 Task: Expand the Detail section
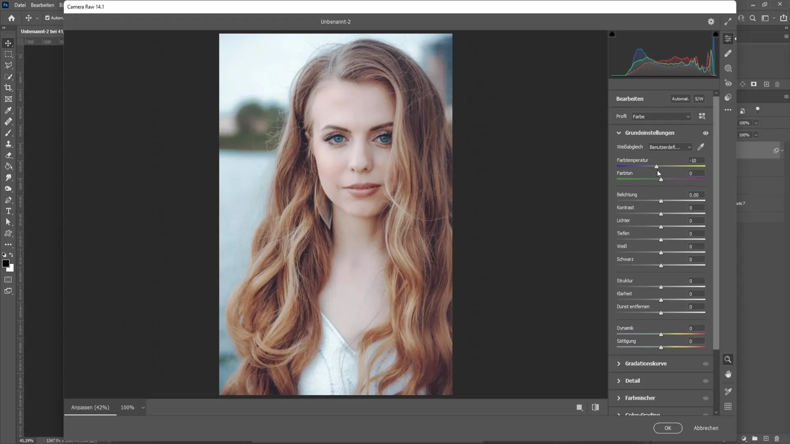[618, 381]
